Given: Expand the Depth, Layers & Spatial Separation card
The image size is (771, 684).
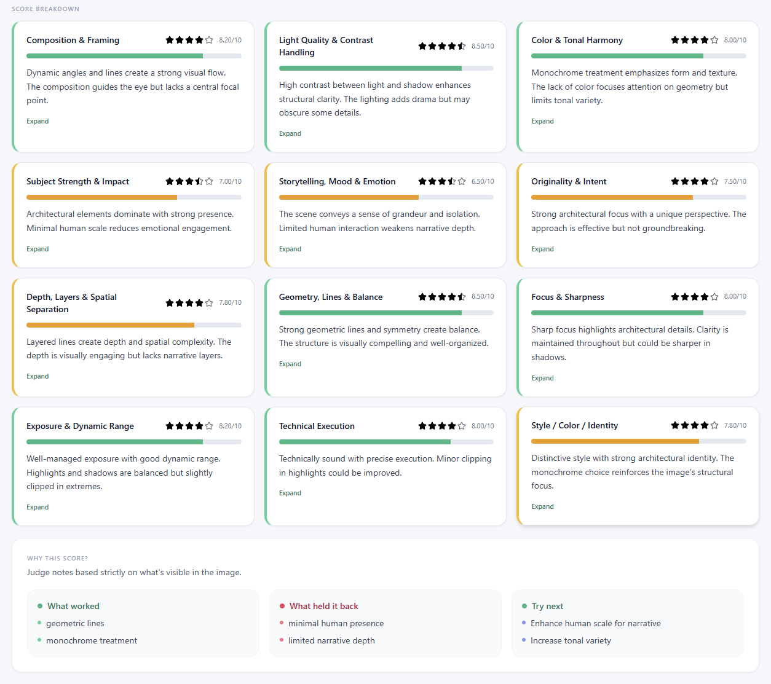Looking at the screenshot, I should pyautogui.click(x=38, y=376).
